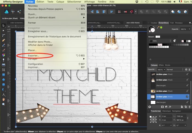
Task: Switch to the Export persona
Action: point(19,12)
